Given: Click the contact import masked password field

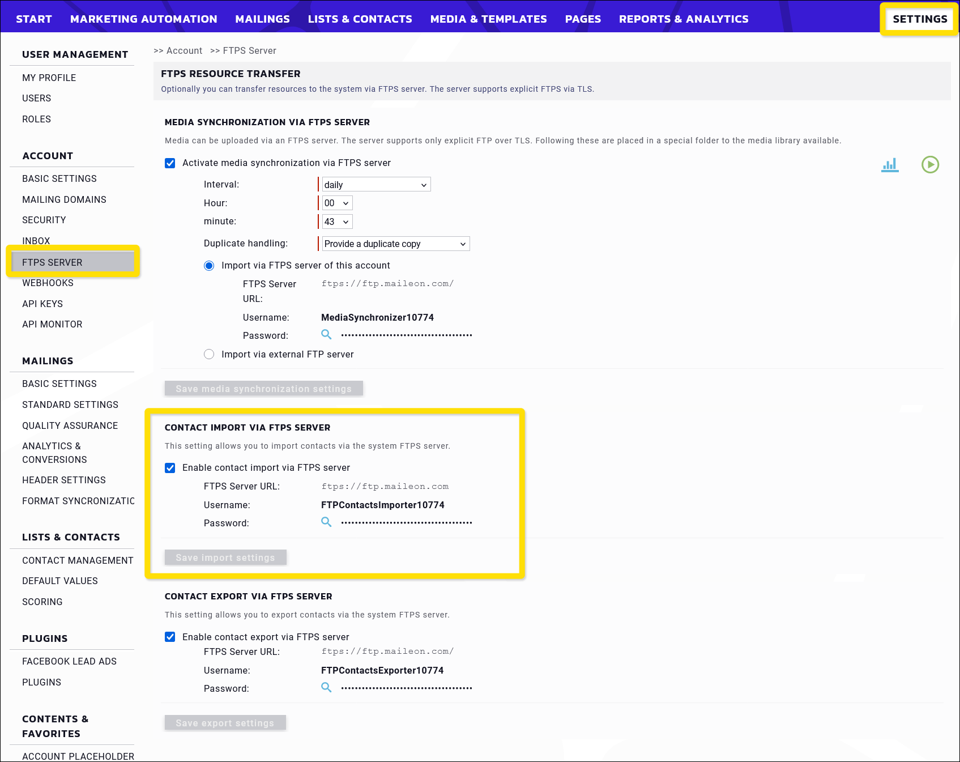Looking at the screenshot, I should [x=407, y=523].
